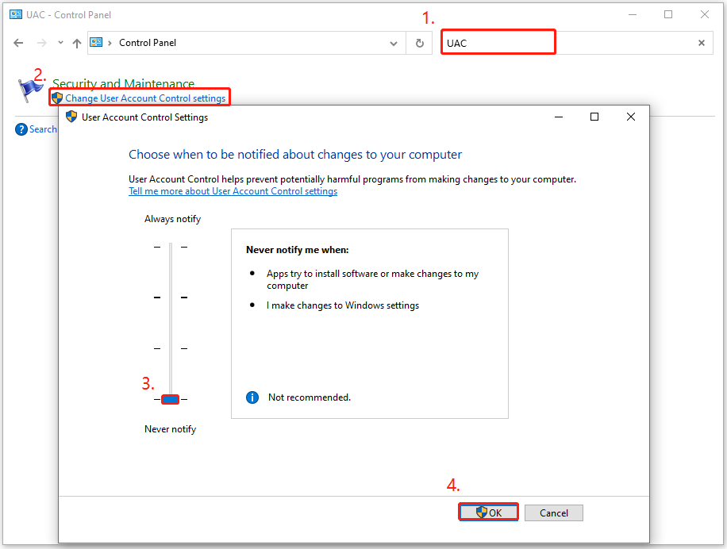The image size is (727, 549).
Task: Expand the address bar history dropdown
Action: pyautogui.click(x=394, y=43)
